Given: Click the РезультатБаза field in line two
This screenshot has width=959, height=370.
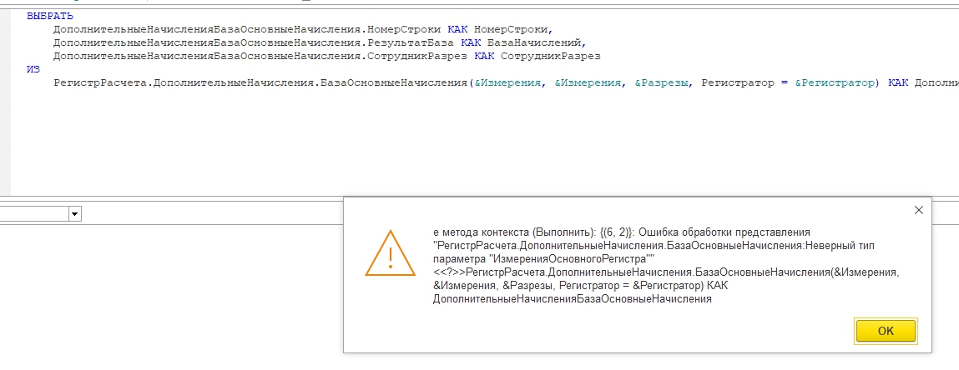Looking at the screenshot, I should tap(412, 42).
